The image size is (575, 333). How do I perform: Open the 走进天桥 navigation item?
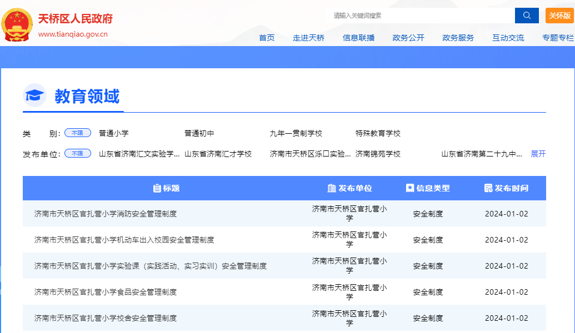coord(308,38)
